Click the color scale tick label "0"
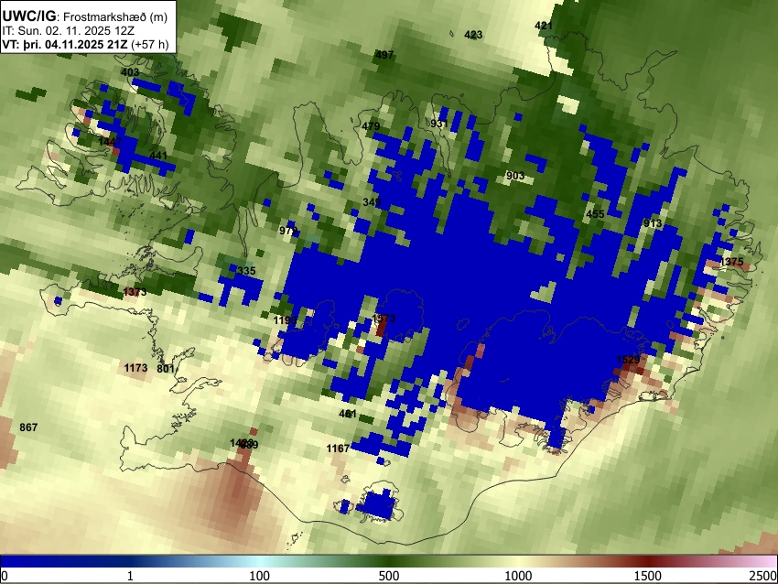This screenshot has width=778, height=584. pyautogui.click(x=5, y=576)
